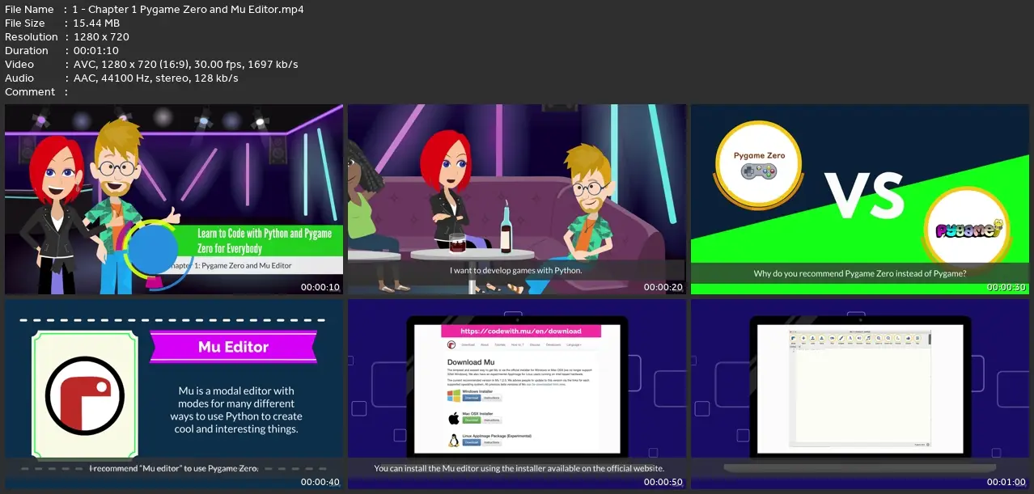Click the 00:00:40 timestamp

(x=320, y=483)
